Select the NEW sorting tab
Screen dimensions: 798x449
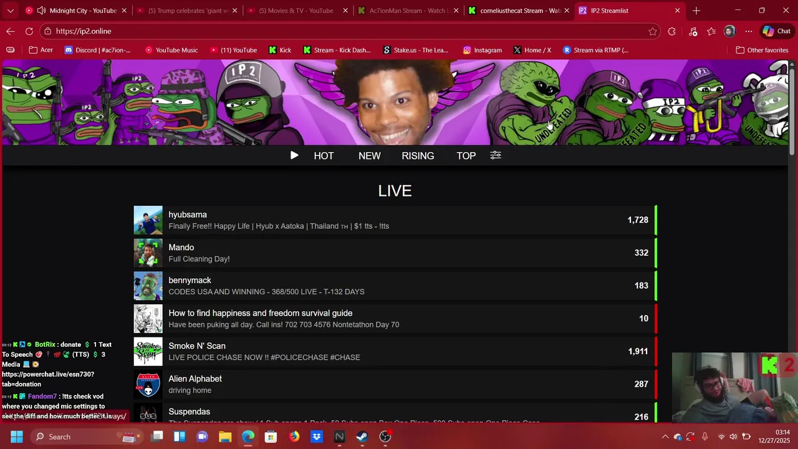(369, 156)
